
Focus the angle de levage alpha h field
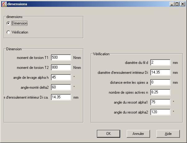point(61,77)
